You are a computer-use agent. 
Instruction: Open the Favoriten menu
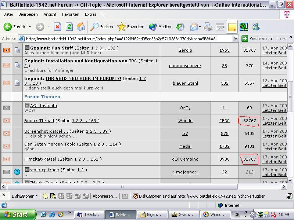click(71, 14)
